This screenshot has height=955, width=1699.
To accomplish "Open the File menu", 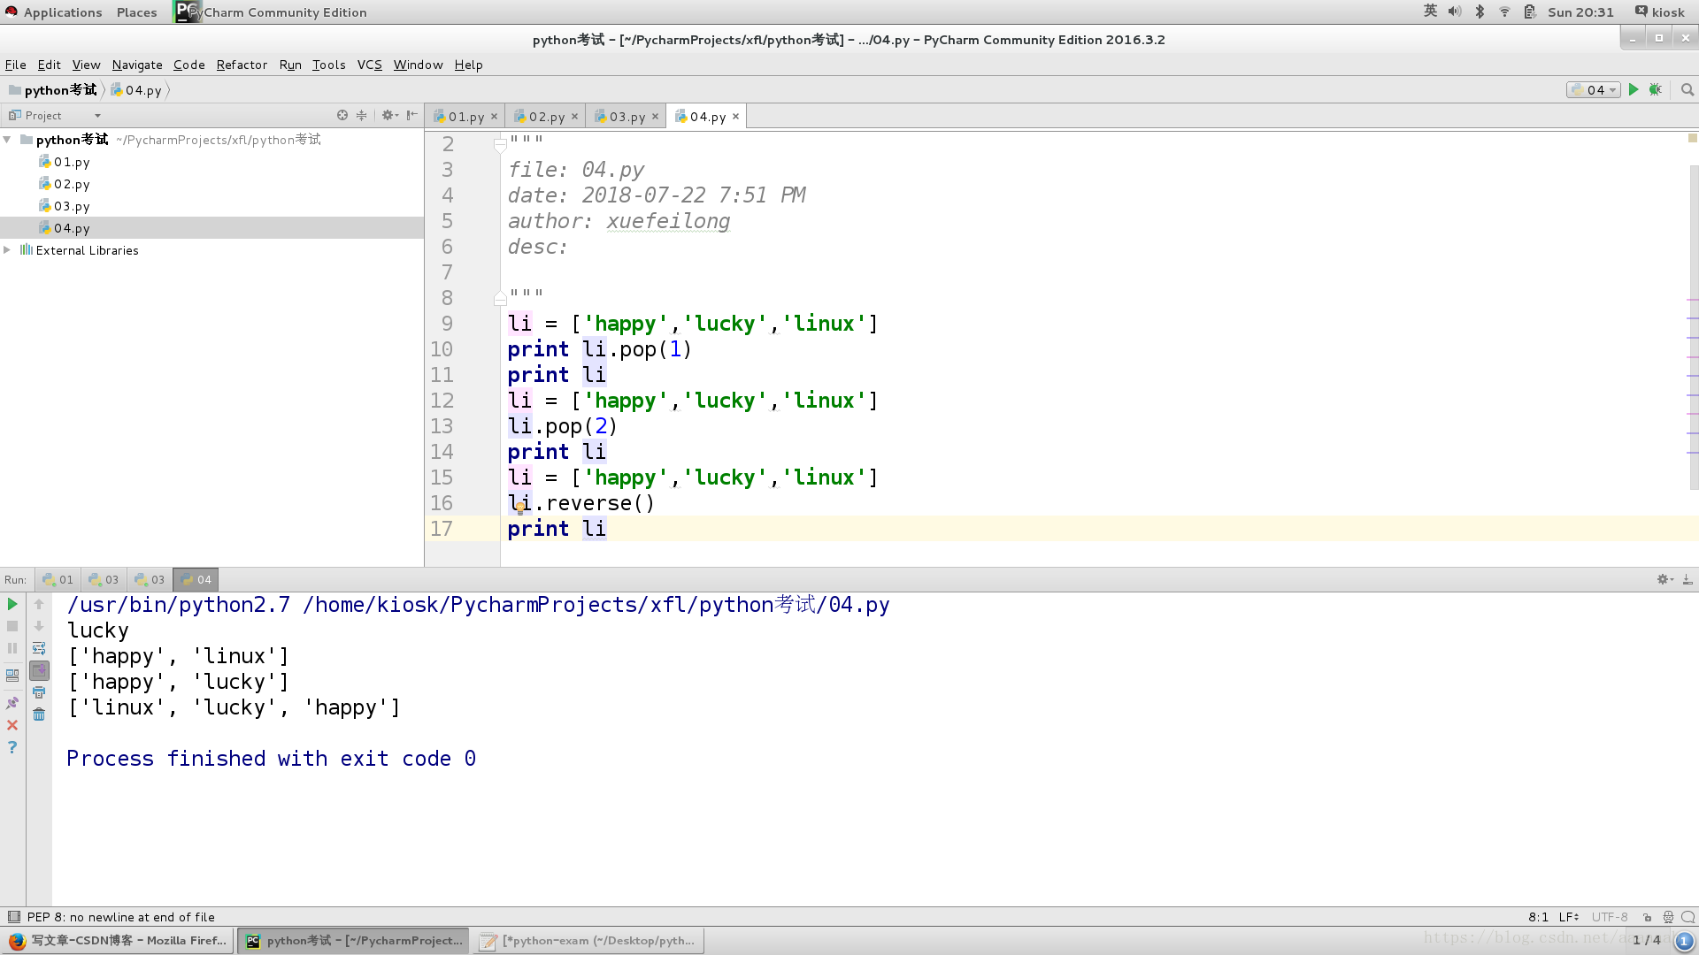I will pos(16,65).
